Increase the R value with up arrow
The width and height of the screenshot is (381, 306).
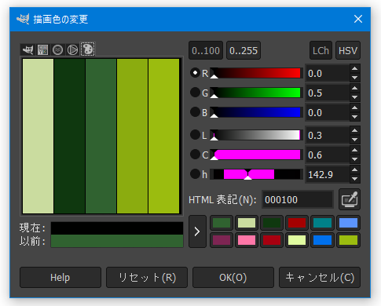pos(355,69)
